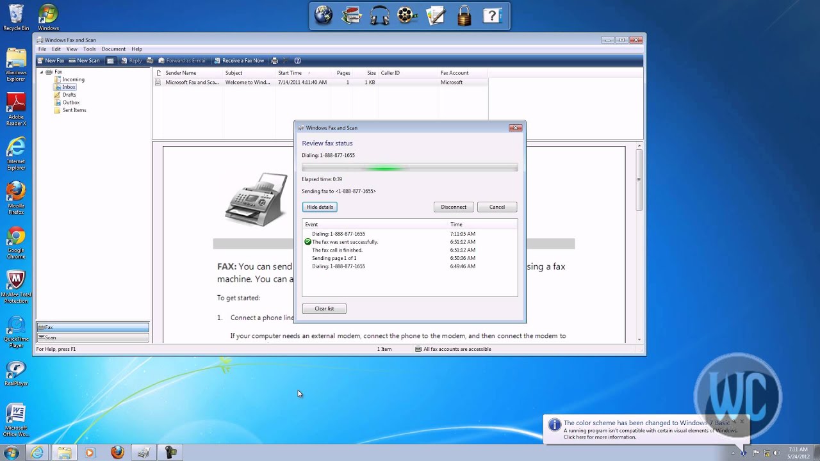Click the New Scan toolbar button
820x461 pixels.
(x=84, y=61)
